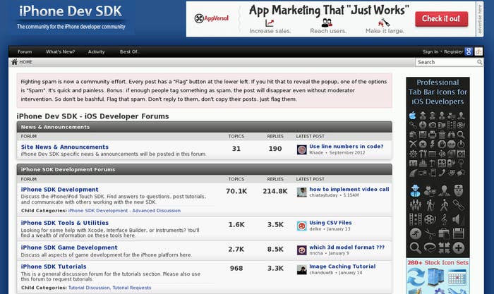Screen dimensions: 494x294
Task: Open the What's New? menu item
Action: click(60, 51)
